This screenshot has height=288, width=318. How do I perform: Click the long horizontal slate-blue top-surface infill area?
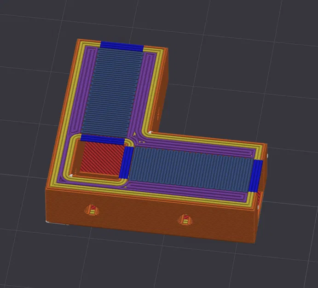(x=191, y=170)
